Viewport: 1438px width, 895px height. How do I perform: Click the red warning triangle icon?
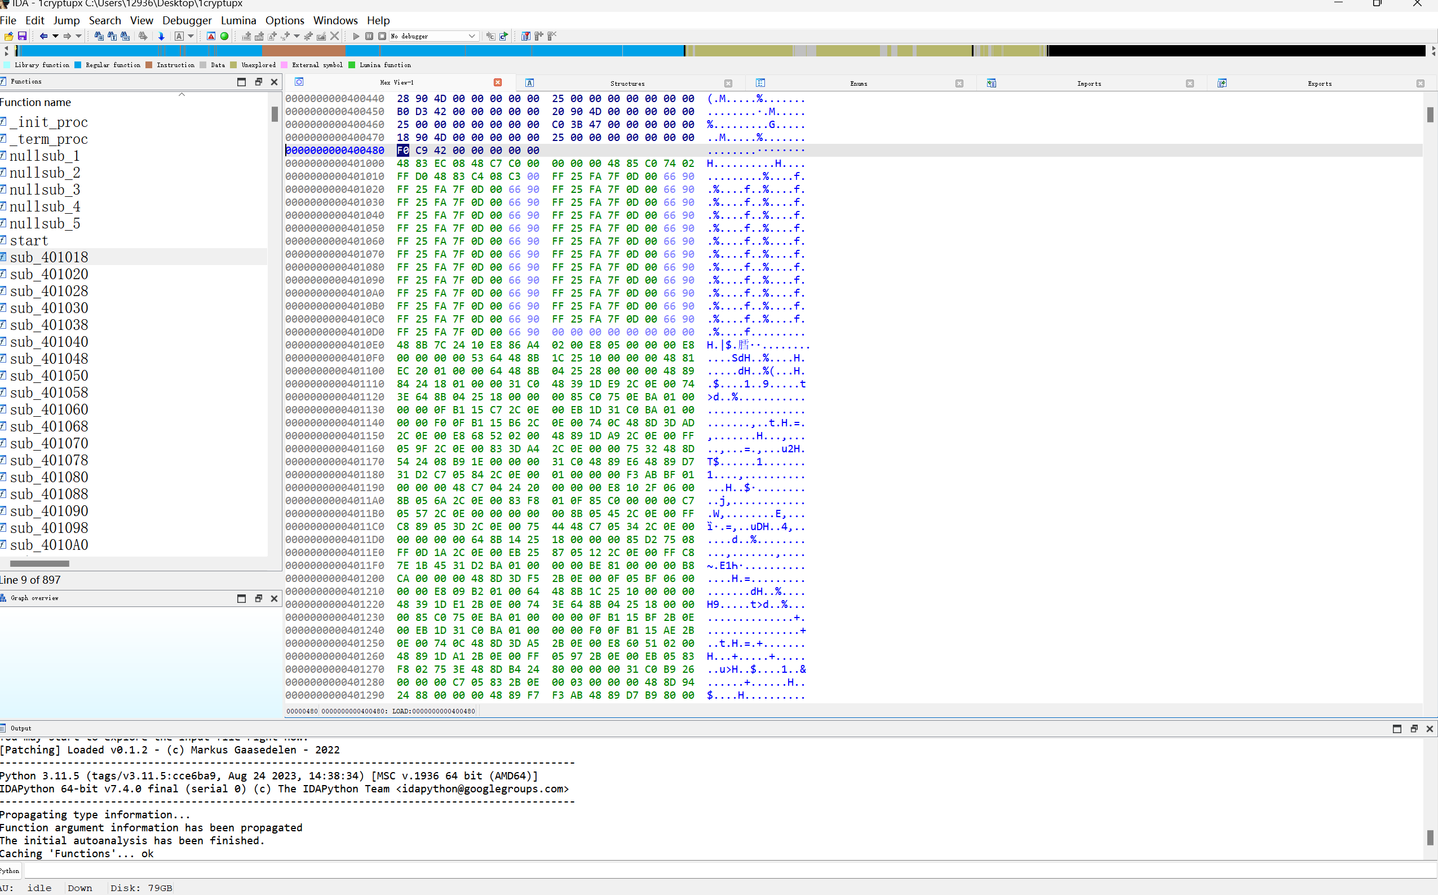click(211, 36)
